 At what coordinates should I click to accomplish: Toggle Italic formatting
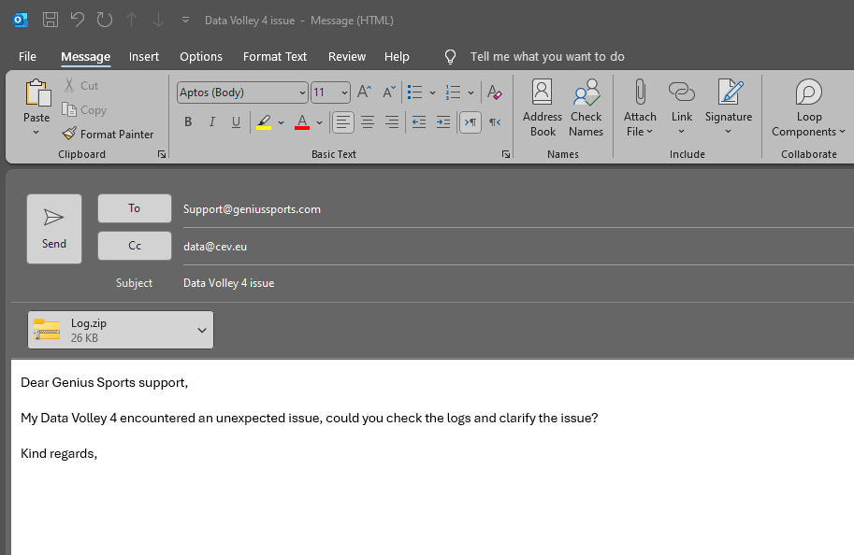point(212,121)
